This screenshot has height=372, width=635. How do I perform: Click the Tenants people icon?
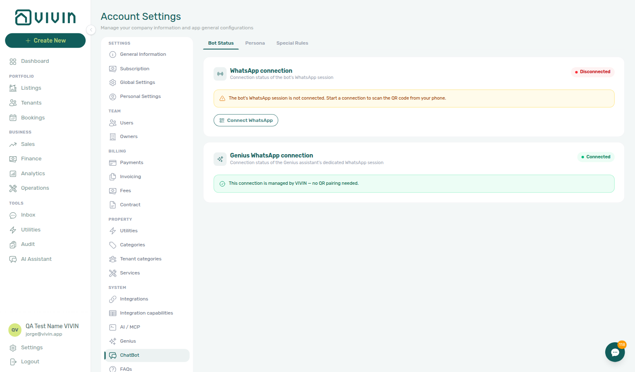pyautogui.click(x=13, y=103)
